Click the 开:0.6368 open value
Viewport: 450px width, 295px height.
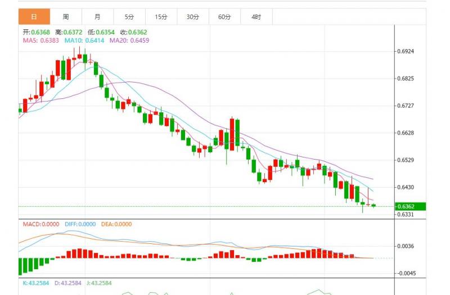coord(37,32)
